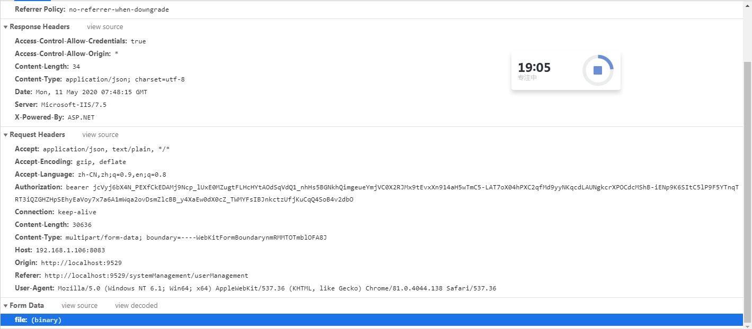The height and width of the screenshot is (329, 752).
Task: Click the Referer localhost userManagement URL
Action: pyautogui.click(x=146, y=276)
